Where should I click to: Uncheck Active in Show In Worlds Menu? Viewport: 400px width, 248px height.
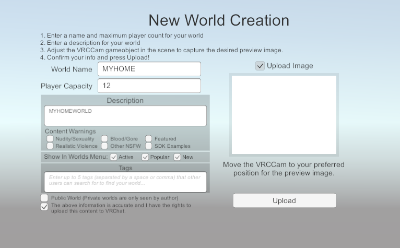114,157
